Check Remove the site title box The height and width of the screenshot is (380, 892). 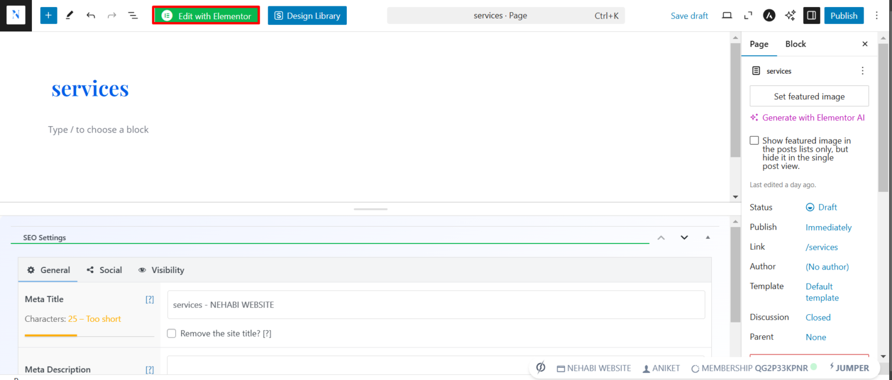click(x=172, y=334)
